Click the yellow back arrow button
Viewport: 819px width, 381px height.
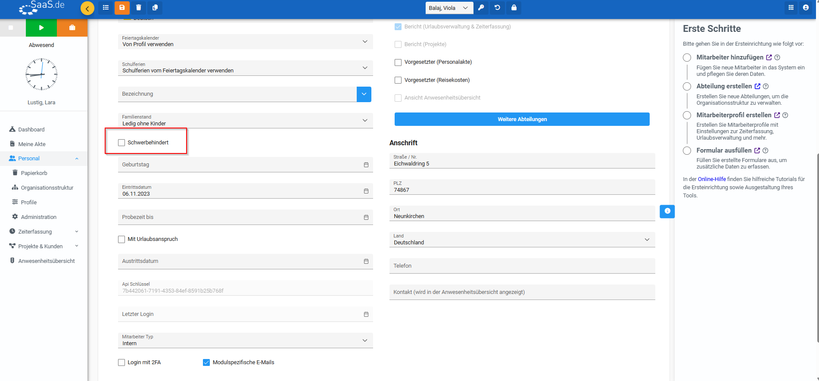87,8
